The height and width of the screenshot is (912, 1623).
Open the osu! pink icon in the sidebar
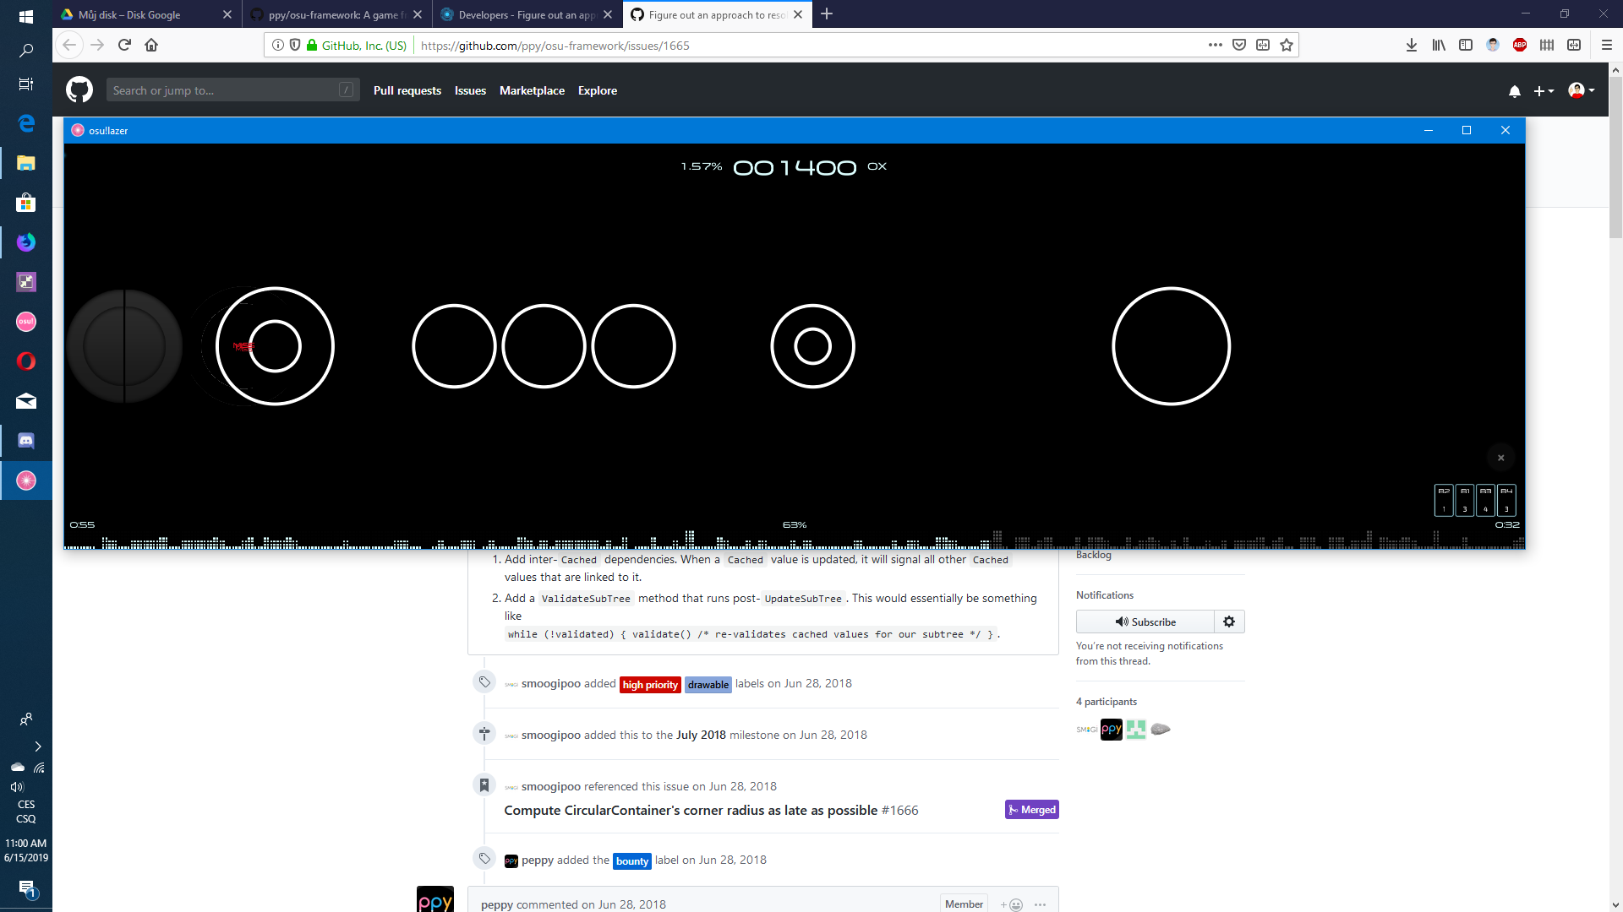click(x=26, y=322)
